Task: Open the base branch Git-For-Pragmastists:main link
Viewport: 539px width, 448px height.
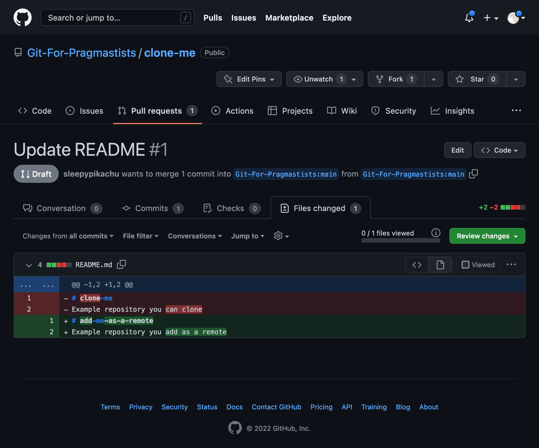Action: pyautogui.click(x=286, y=174)
